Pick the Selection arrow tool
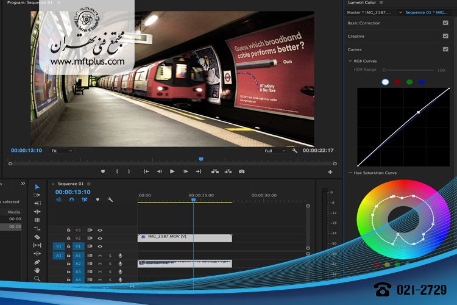The width and height of the screenshot is (457, 305). (x=37, y=187)
